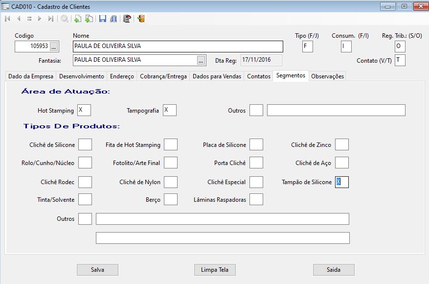Viewport: 429px width, 284px height.
Task: Open the Cobrança/Entrega tab
Action: point(163,76)
